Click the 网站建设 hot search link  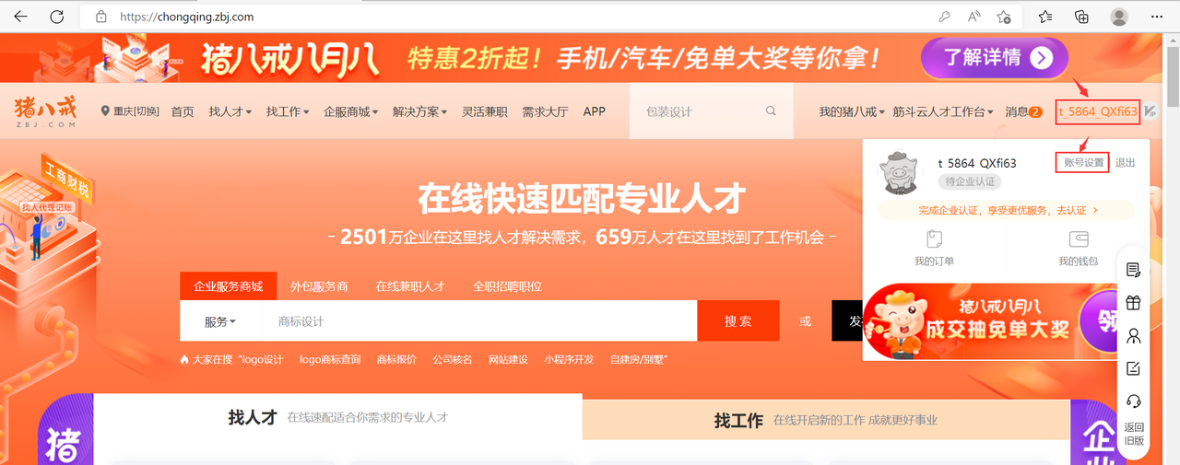coord(508,359)
